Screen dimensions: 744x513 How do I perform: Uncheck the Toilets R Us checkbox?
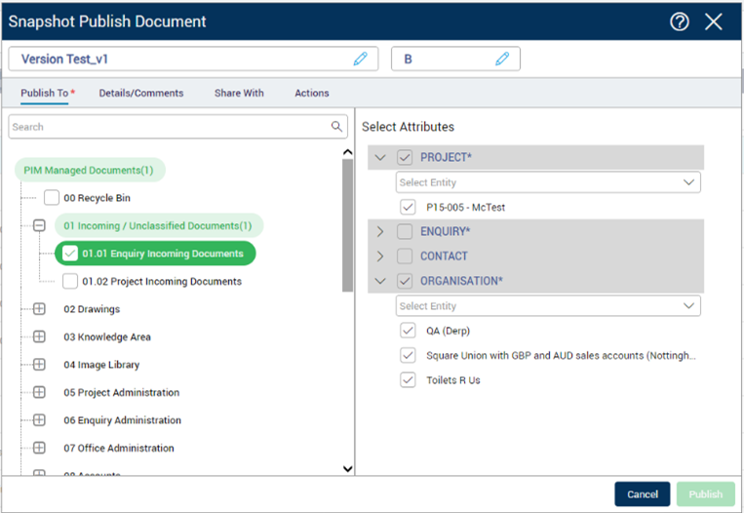[408, 380]
